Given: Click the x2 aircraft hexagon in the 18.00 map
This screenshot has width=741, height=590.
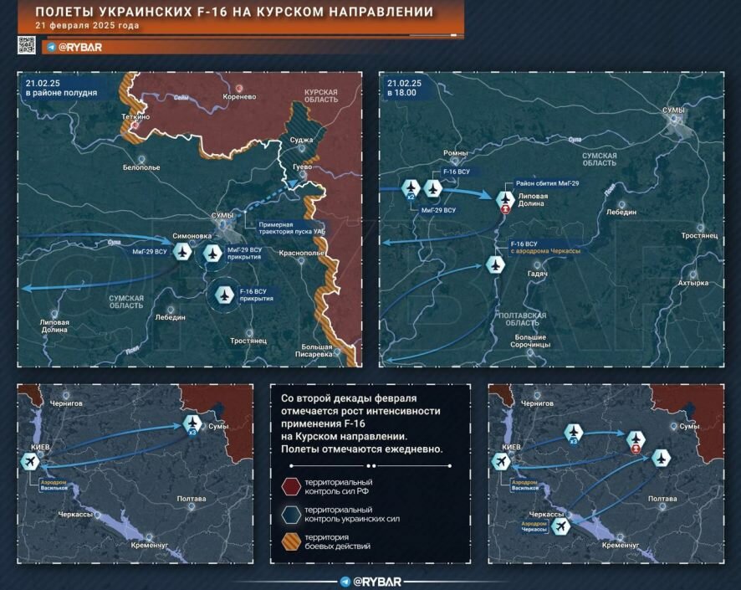Looking at the screenshot, I should 411,189.
